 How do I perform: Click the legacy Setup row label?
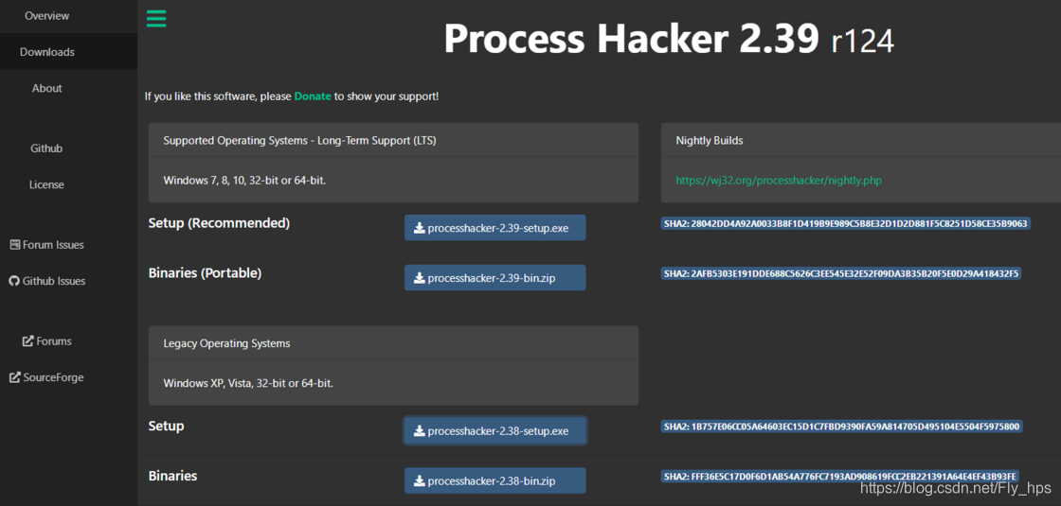point(167,427)
